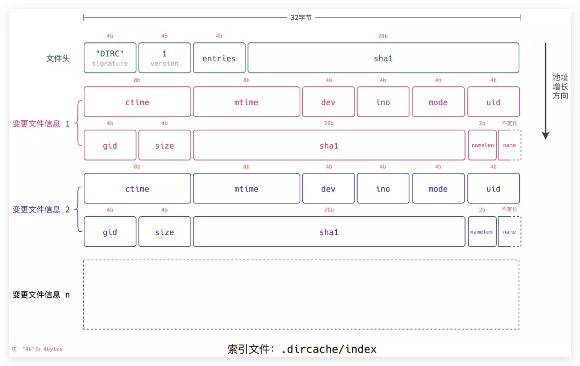Click the "DIRC" signature box

coord(110,57)
